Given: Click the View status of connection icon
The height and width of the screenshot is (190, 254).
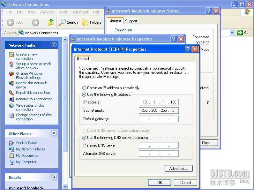Looking at the screenshot, I should coord(11,105).
